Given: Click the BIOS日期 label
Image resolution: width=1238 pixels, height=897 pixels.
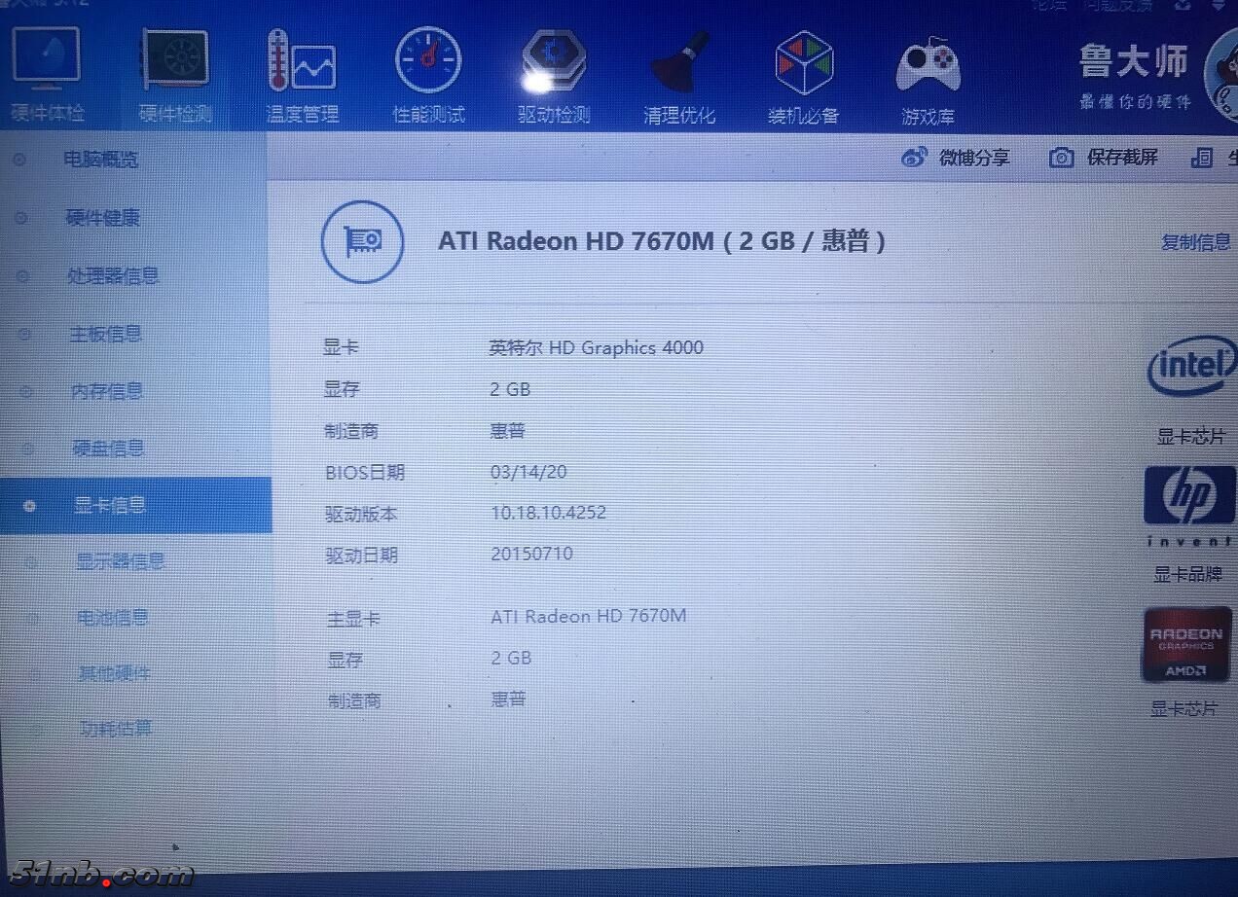Looking at the screenshot, I should pyautogui.click(x=364, y=473).
